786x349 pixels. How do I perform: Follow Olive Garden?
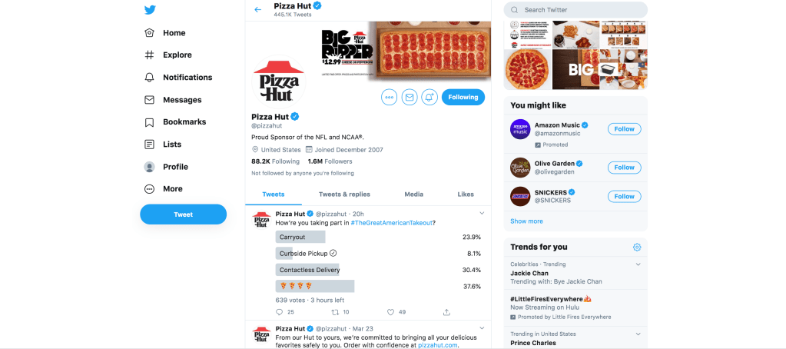click(624, 168)
